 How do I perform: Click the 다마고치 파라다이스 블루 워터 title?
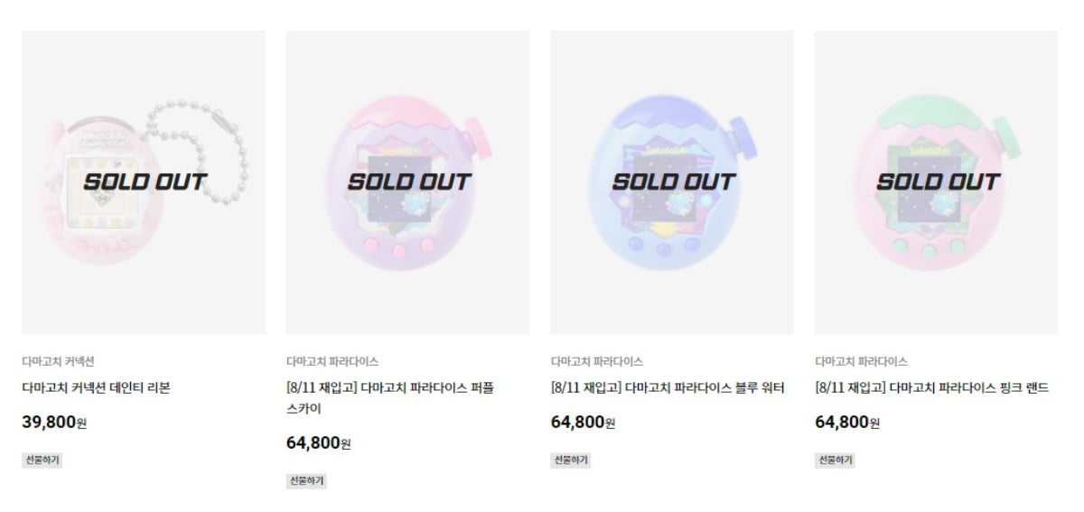tap(668, 388)
